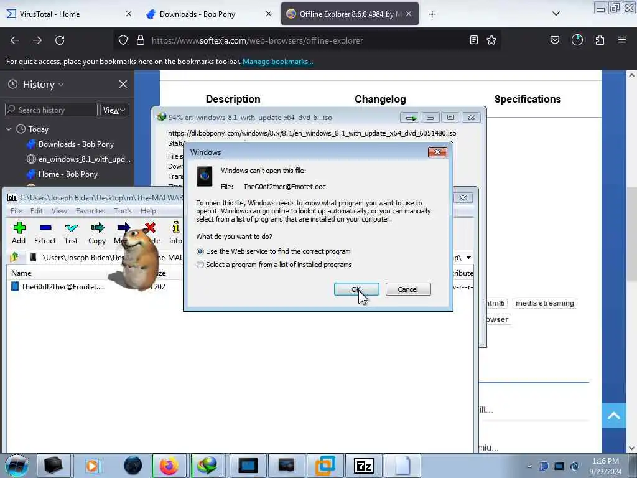Toggle reader view icon in address bar
This screenshot has height=478, width=637.
point(473,40)
